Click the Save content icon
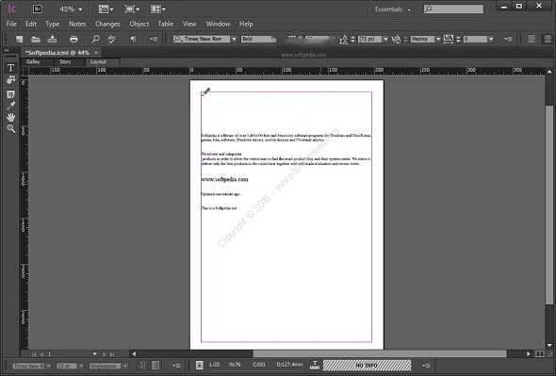This screenshot has width=556, height=376. pyautogui.click(x=52, y=39)
